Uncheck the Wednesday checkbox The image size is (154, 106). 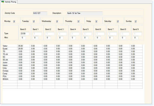[57, 21]
